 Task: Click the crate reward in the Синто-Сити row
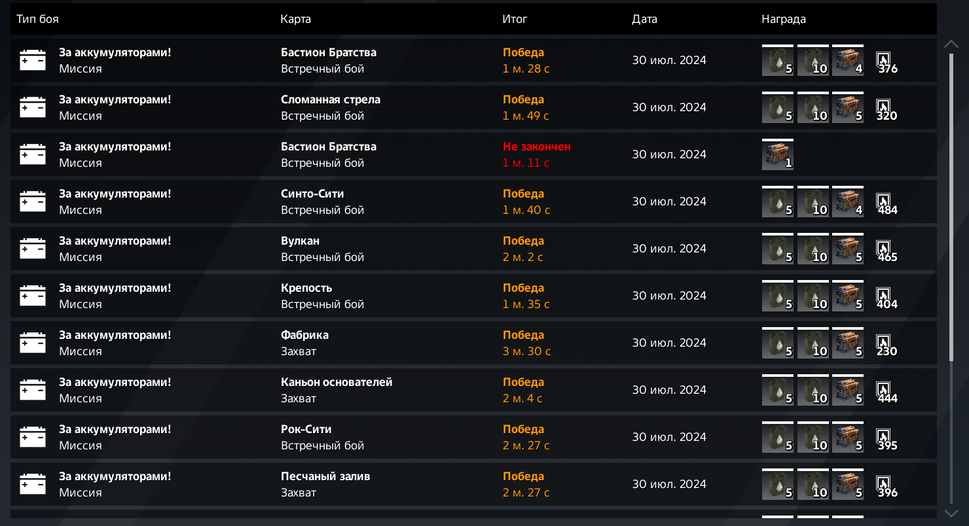(x=848, y=202)
